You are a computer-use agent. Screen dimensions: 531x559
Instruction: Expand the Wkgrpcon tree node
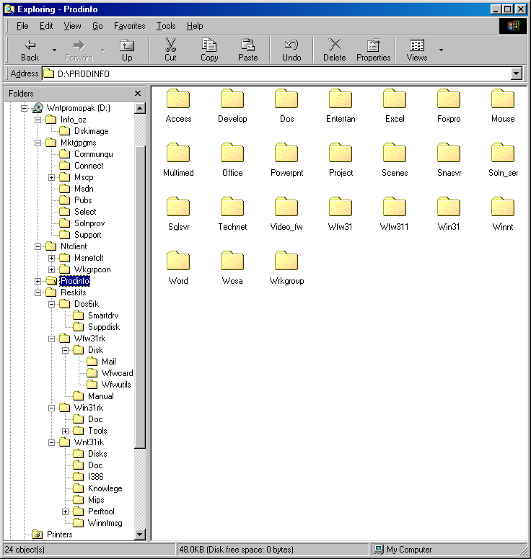click(x=51, y=269)
